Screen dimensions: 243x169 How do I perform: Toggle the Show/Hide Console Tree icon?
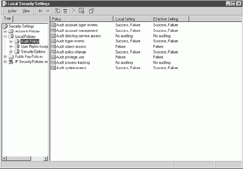pyautogui.click(x=65, y=11)
